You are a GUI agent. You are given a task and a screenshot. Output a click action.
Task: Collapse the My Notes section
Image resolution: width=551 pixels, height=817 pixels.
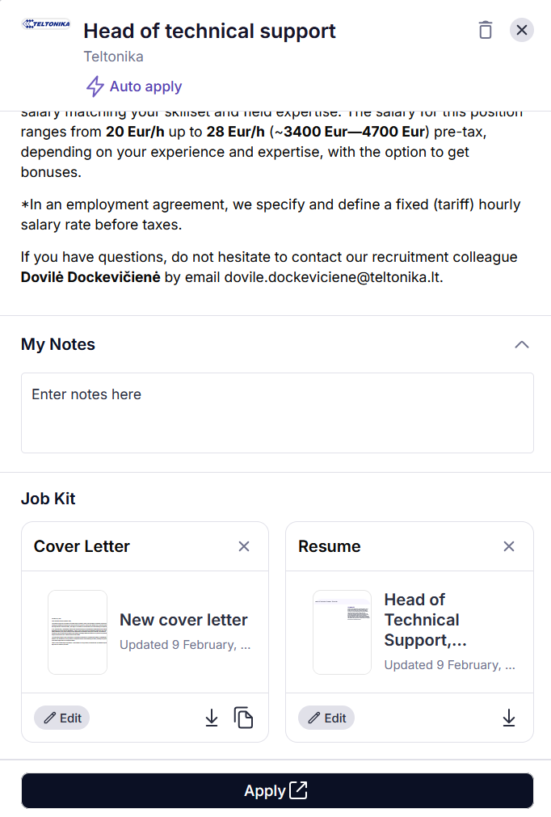(x=522, y=344)
